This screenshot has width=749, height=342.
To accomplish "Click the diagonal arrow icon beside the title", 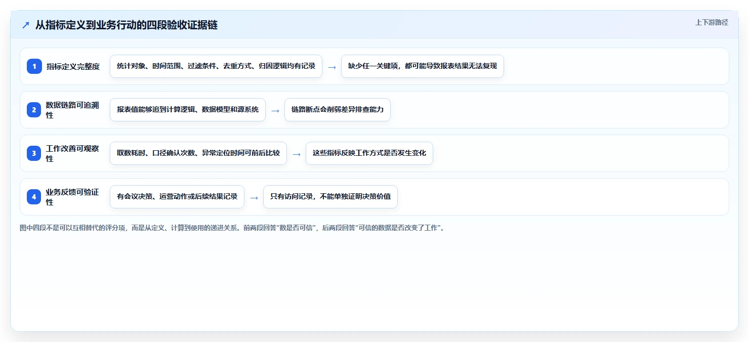I will 25,25.
